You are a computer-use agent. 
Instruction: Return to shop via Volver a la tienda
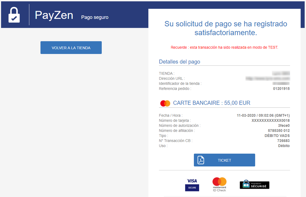click(x=71, y=48)
